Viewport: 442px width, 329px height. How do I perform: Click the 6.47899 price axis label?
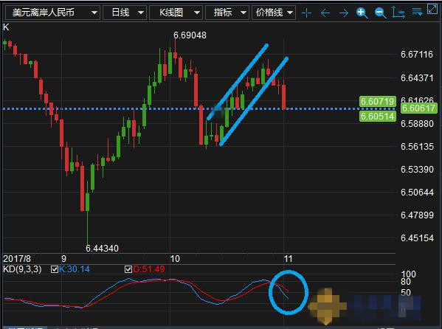tap(417, 215)
